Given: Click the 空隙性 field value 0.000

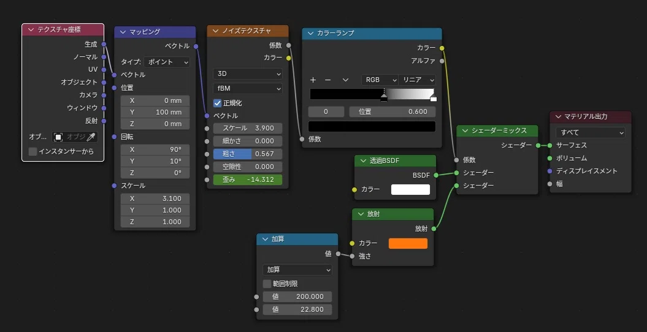Looking at the screenshot, I should [248, 167].
